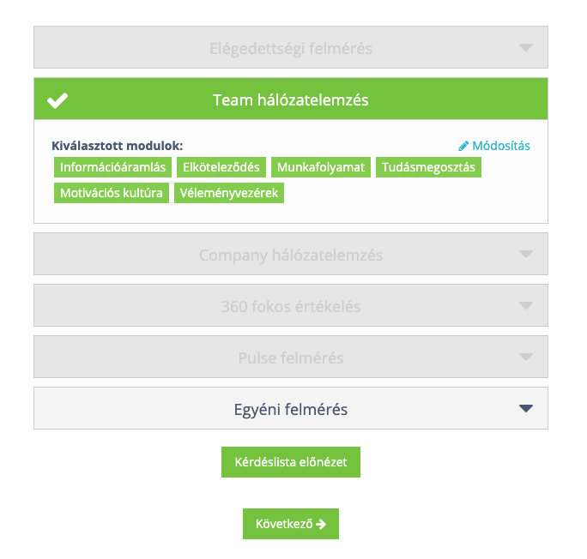The image size is (587, 559).
Task: Click the Elköteleződés module tag
Action: 221,167
